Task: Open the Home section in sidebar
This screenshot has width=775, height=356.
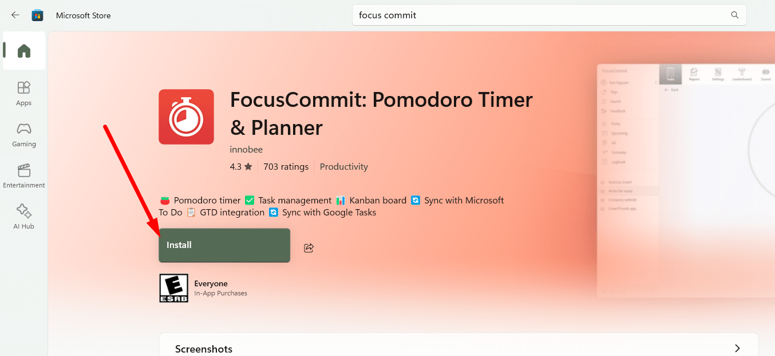Action: tap(24, 51)
